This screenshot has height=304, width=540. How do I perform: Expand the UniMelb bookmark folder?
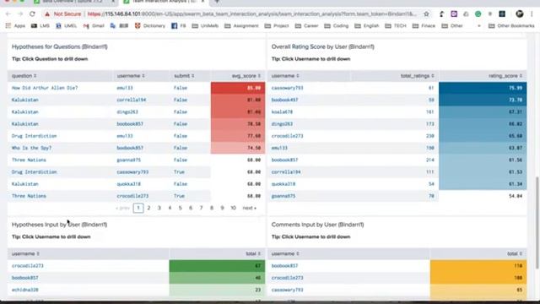[x=205, y=26]
